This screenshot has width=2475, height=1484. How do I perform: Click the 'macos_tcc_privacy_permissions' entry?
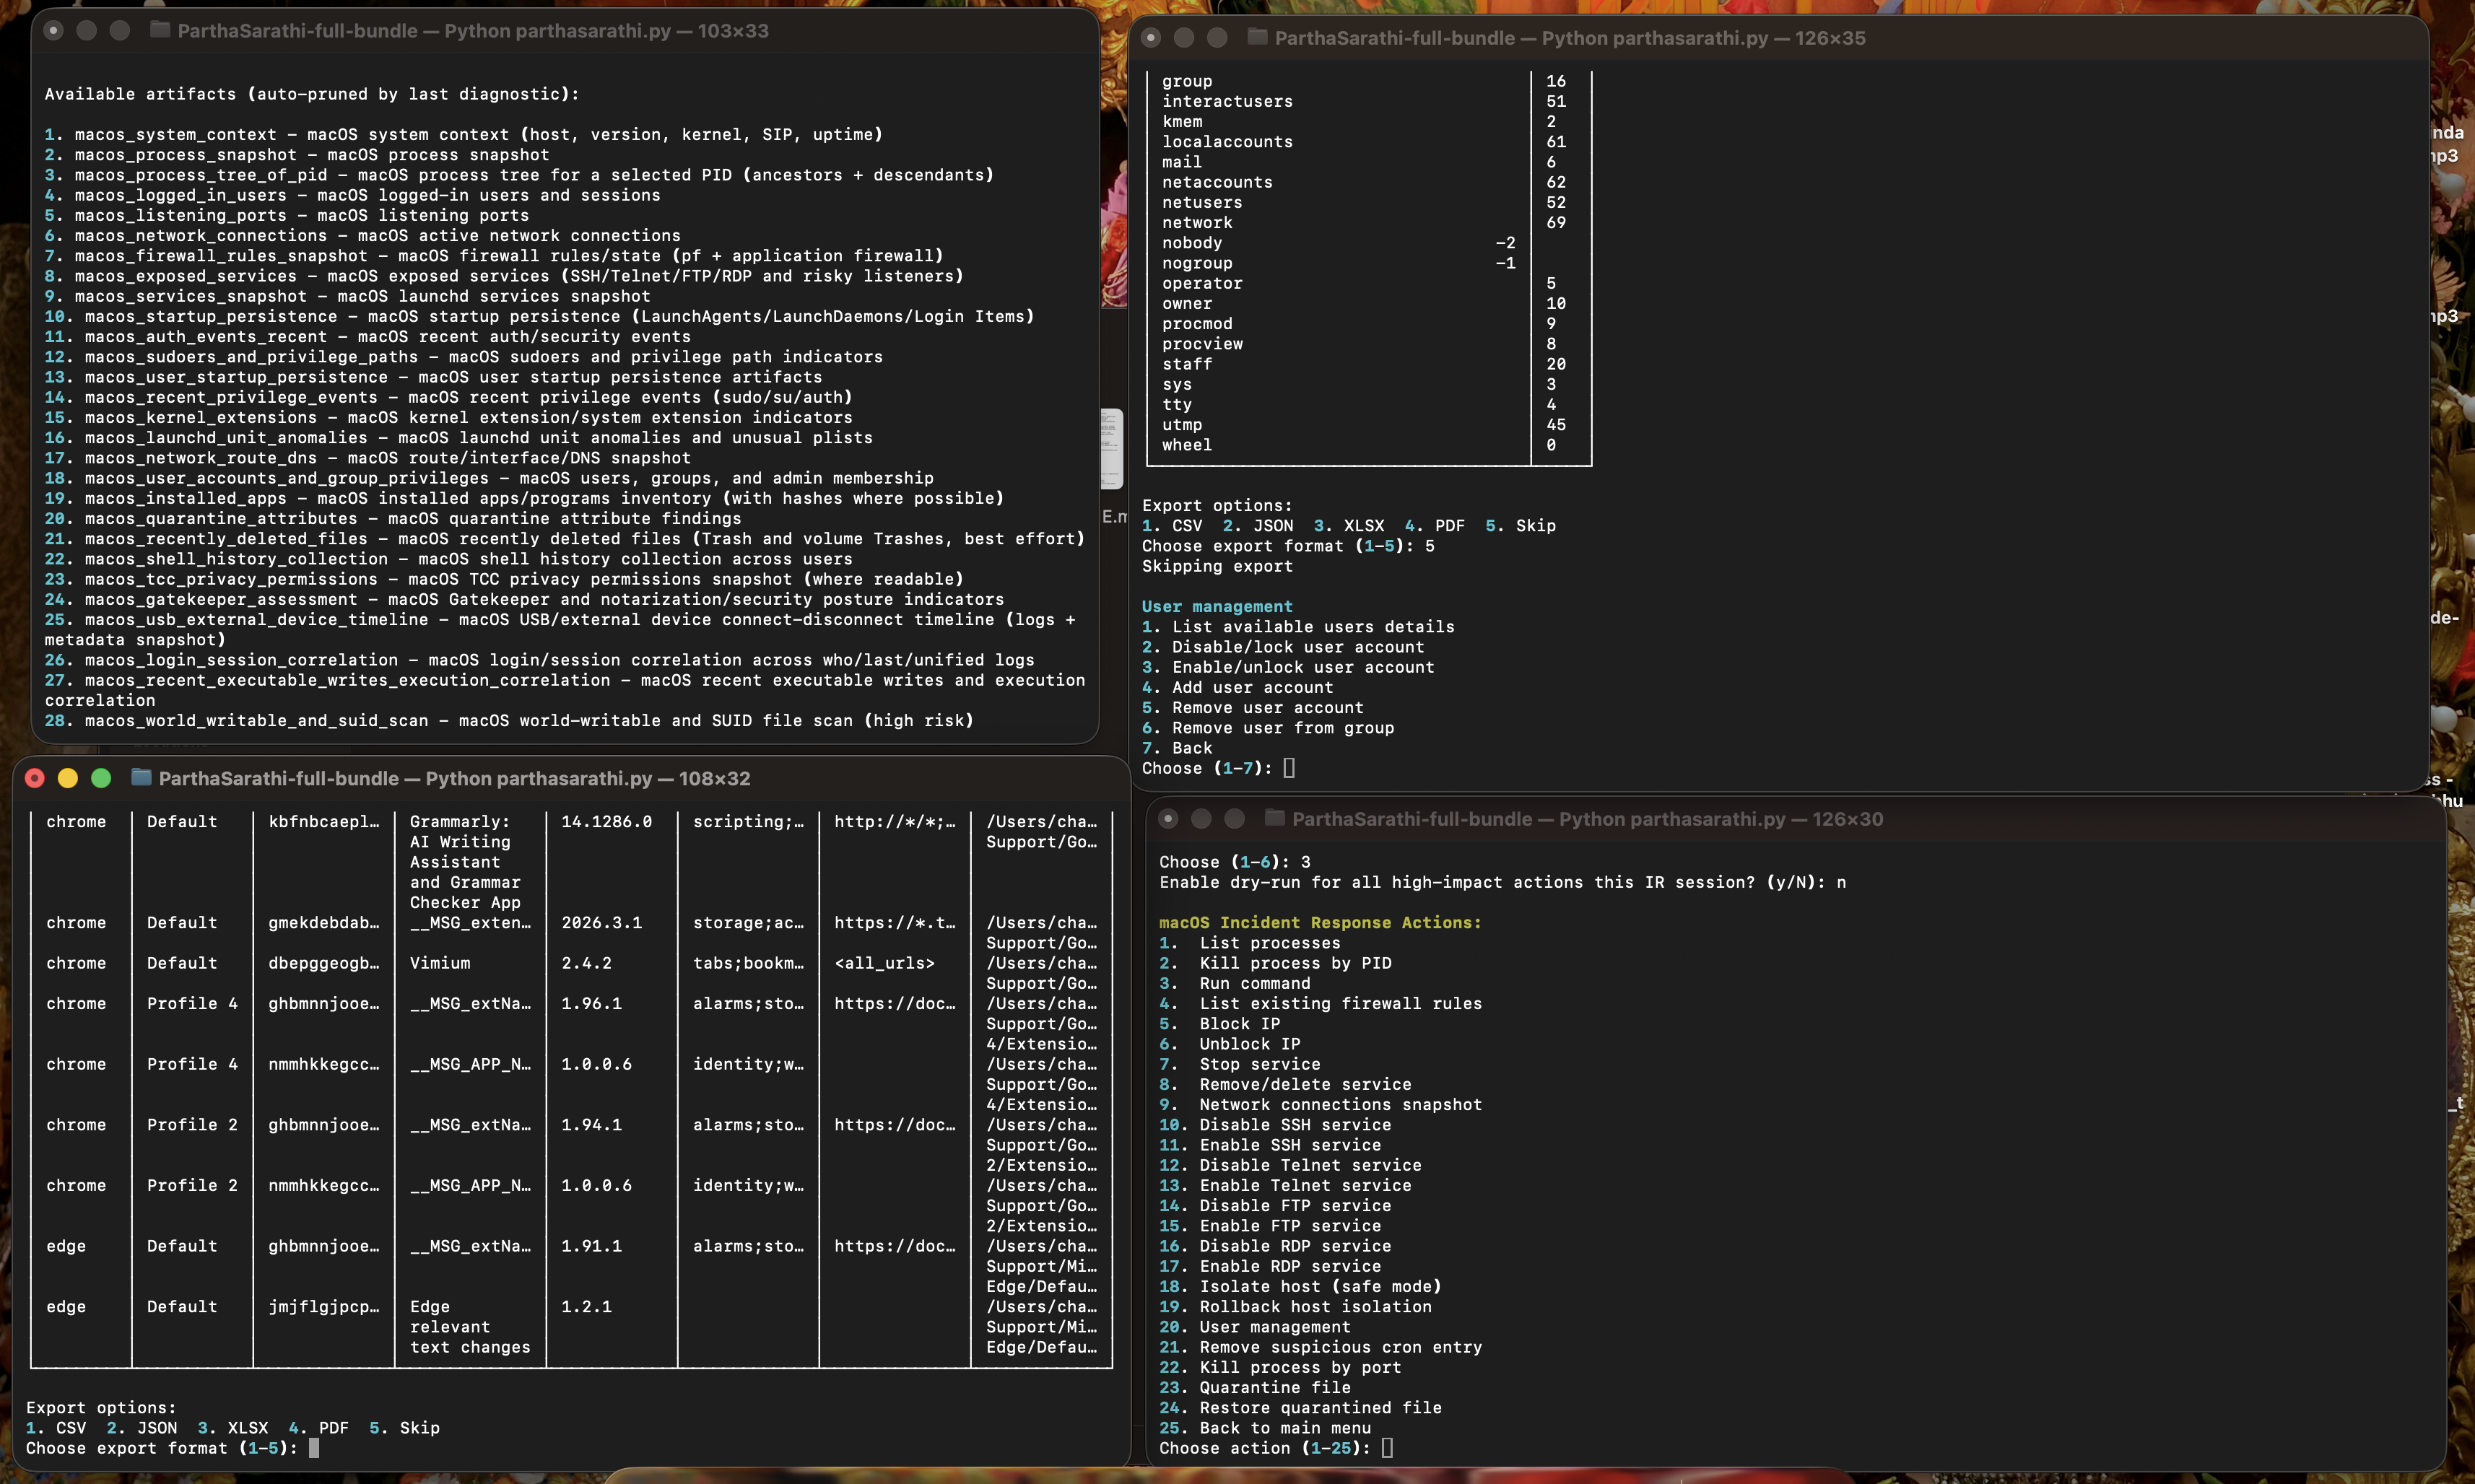pos(504,579)
